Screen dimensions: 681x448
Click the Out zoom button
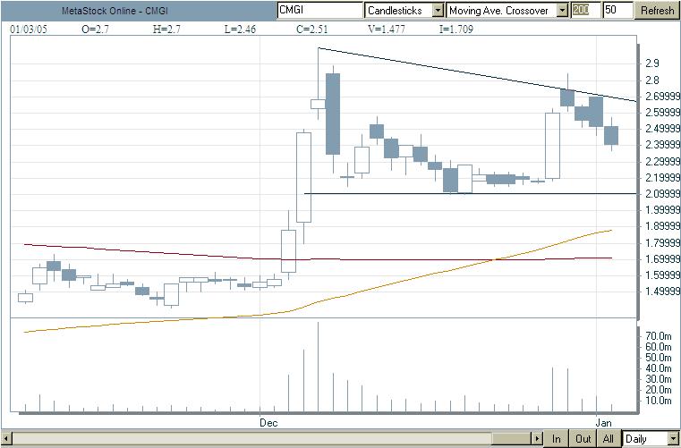click(x=583, y=438)
